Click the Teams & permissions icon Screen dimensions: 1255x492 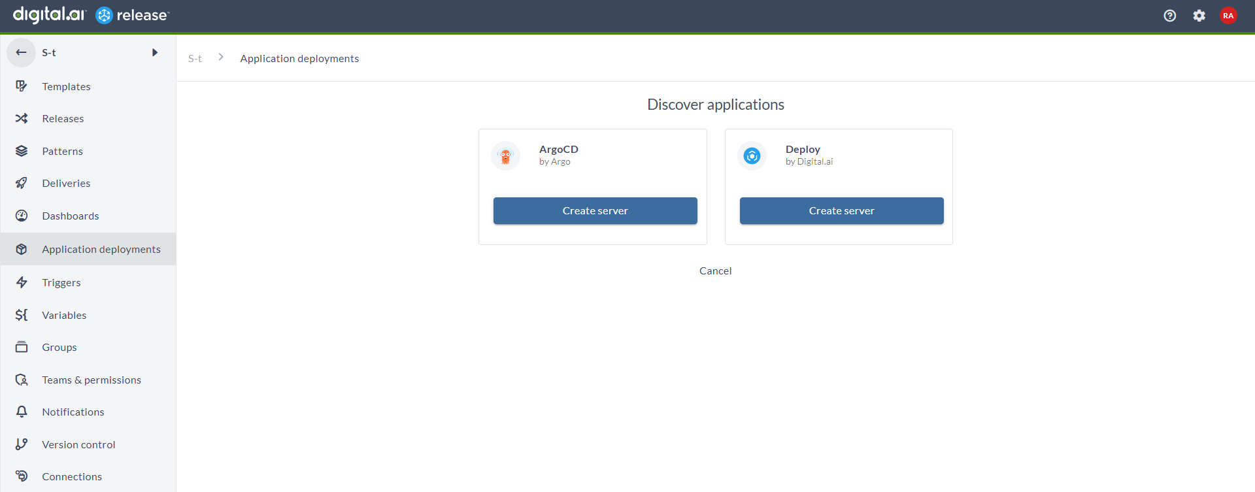[x=22, y=380]
